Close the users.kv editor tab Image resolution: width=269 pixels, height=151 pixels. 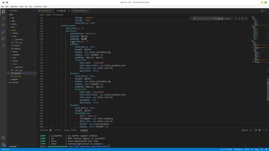[x=69, y=11]
